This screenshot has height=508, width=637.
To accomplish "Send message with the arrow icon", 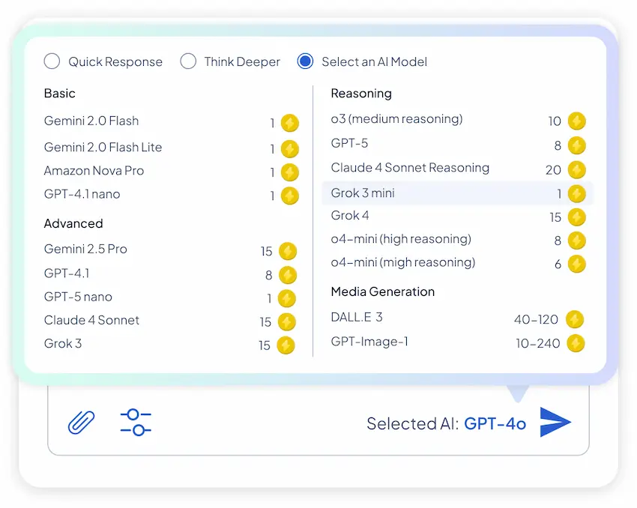I will point(555,423).
